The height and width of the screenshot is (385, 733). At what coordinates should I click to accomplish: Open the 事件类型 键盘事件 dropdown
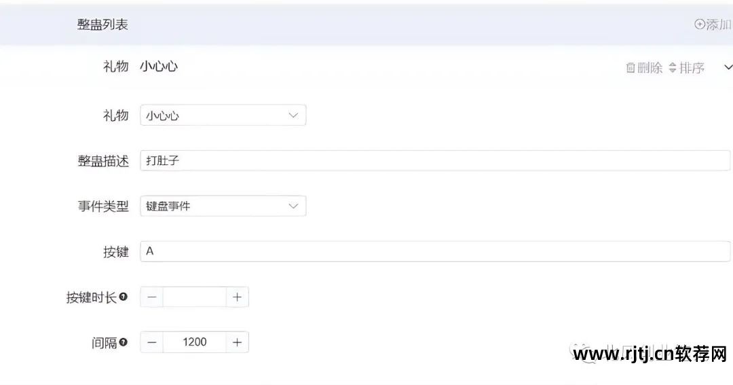pos(223,206)
